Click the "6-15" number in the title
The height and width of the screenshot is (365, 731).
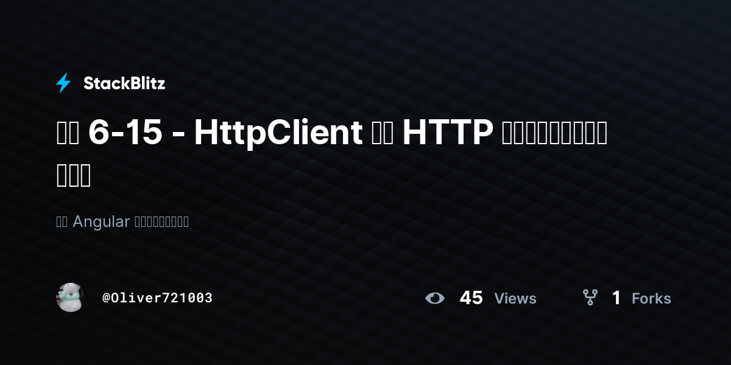[125, 134]
